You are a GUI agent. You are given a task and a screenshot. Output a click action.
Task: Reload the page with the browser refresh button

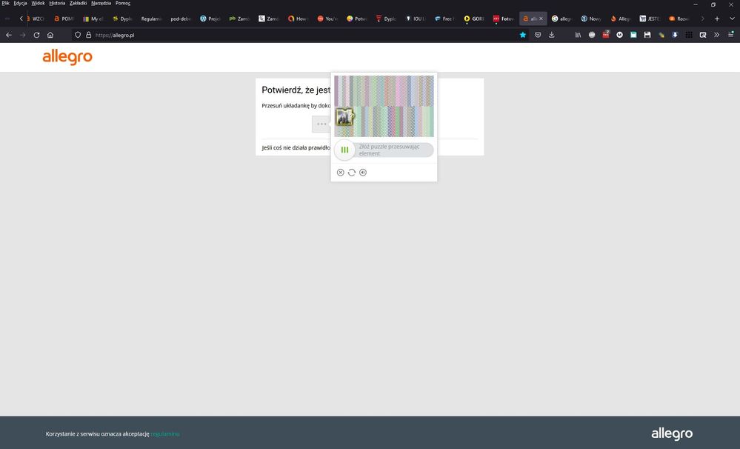click(x=36, y=35)
